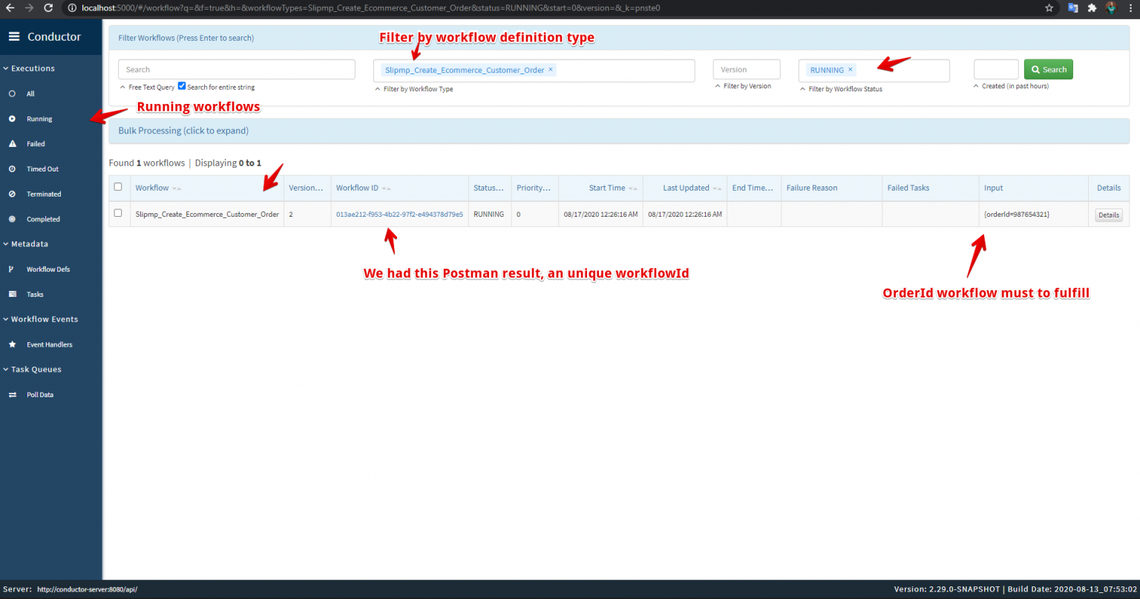This screenshot has height=599, width=1140.
Task: Open the Timed Out clock icon
Action: pos(12,169)
